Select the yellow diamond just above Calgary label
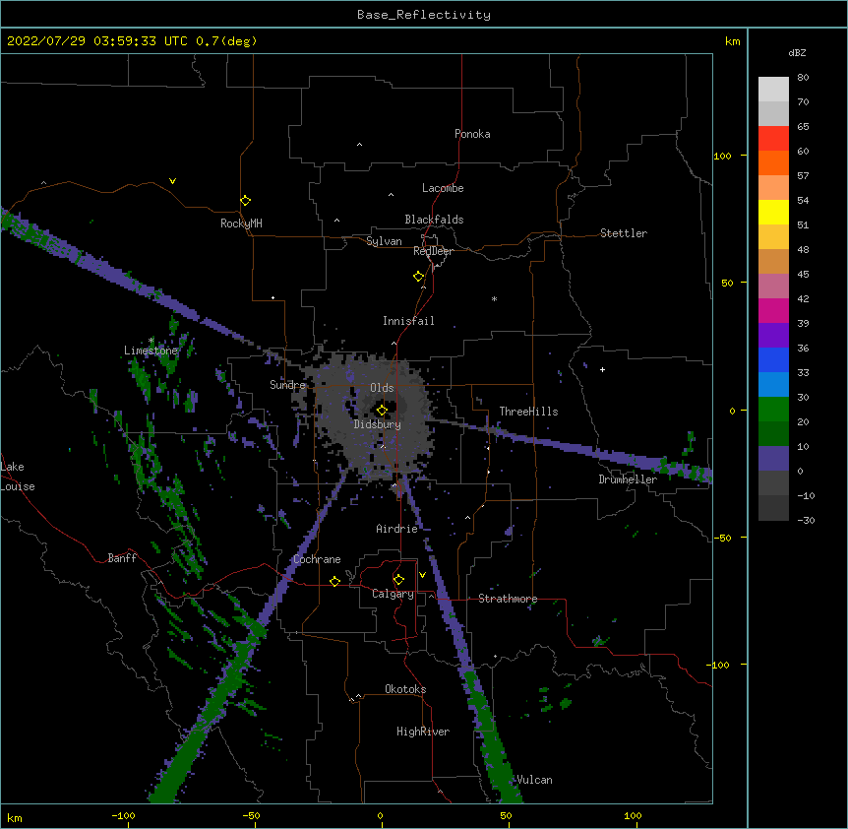Image resolution: width=848 pixels, height=829 pixels. tap(398, 580)
